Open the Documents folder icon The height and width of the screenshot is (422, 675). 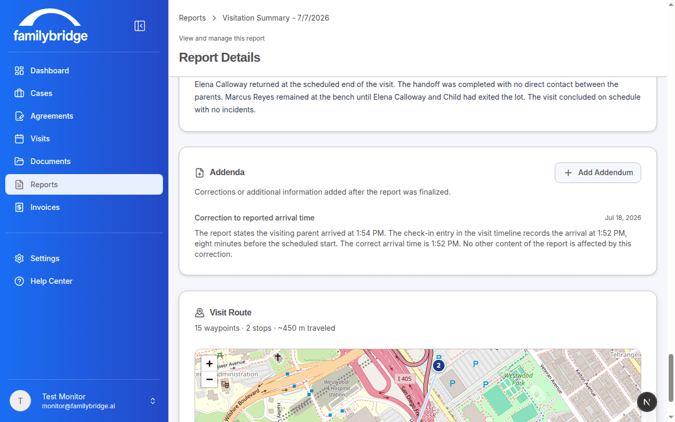coord(20,161)
